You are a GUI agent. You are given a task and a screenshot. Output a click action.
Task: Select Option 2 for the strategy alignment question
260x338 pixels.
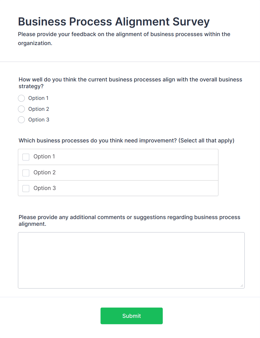coord(21,109)
